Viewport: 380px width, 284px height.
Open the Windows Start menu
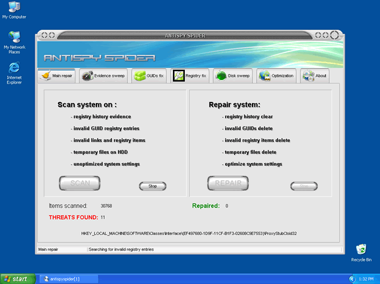16,279
